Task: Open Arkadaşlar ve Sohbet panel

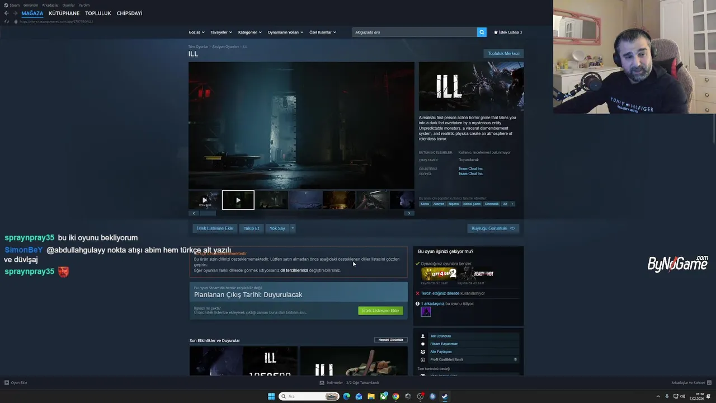Action: coord(691,383)
